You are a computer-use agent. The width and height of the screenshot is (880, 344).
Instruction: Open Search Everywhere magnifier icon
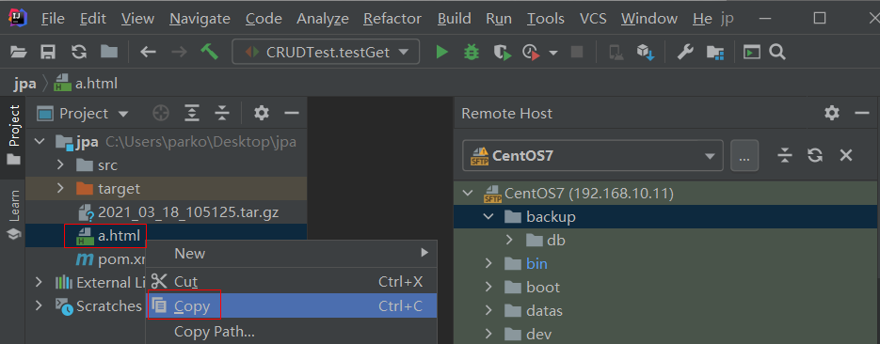tap(776, 52)
